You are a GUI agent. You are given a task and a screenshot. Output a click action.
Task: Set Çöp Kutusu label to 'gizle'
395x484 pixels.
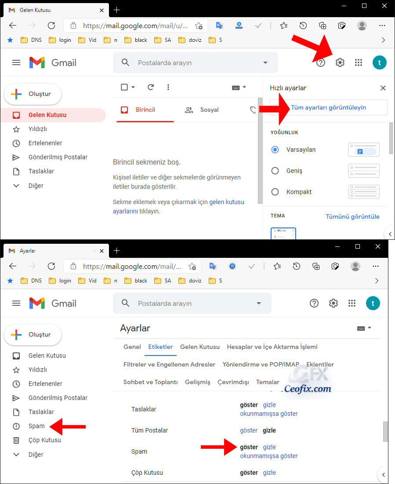(269, 473)
